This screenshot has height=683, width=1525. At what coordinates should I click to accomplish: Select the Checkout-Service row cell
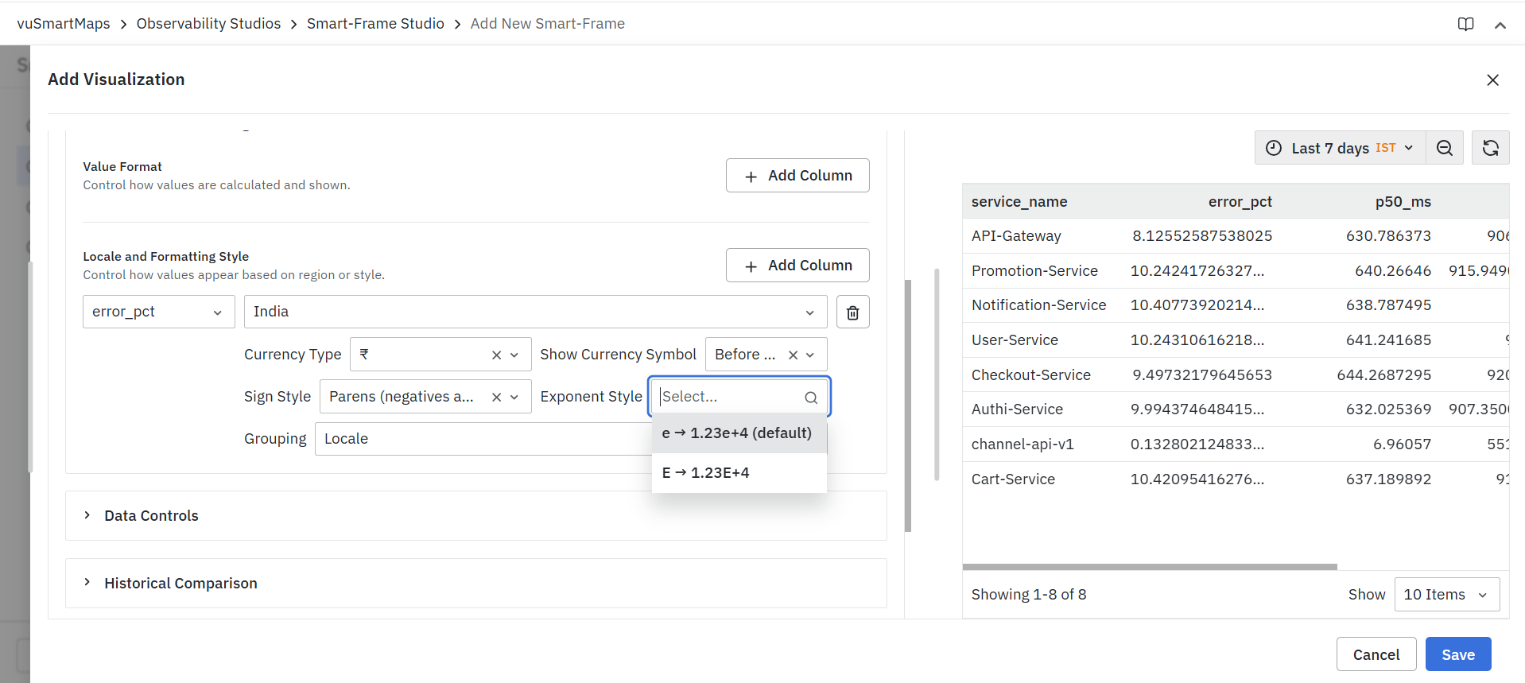[x=1030, y=375]
